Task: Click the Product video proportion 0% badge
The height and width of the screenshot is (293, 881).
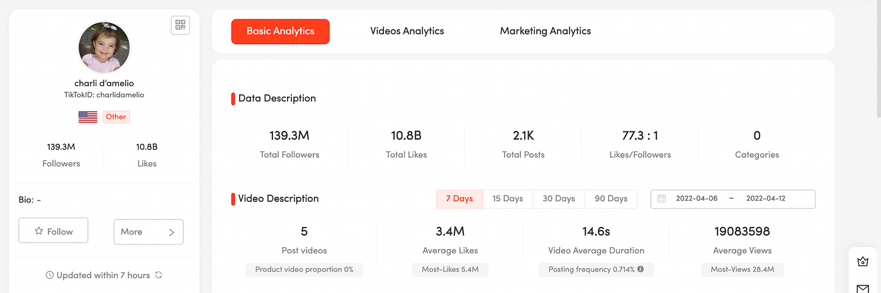Action: [305, 270]
